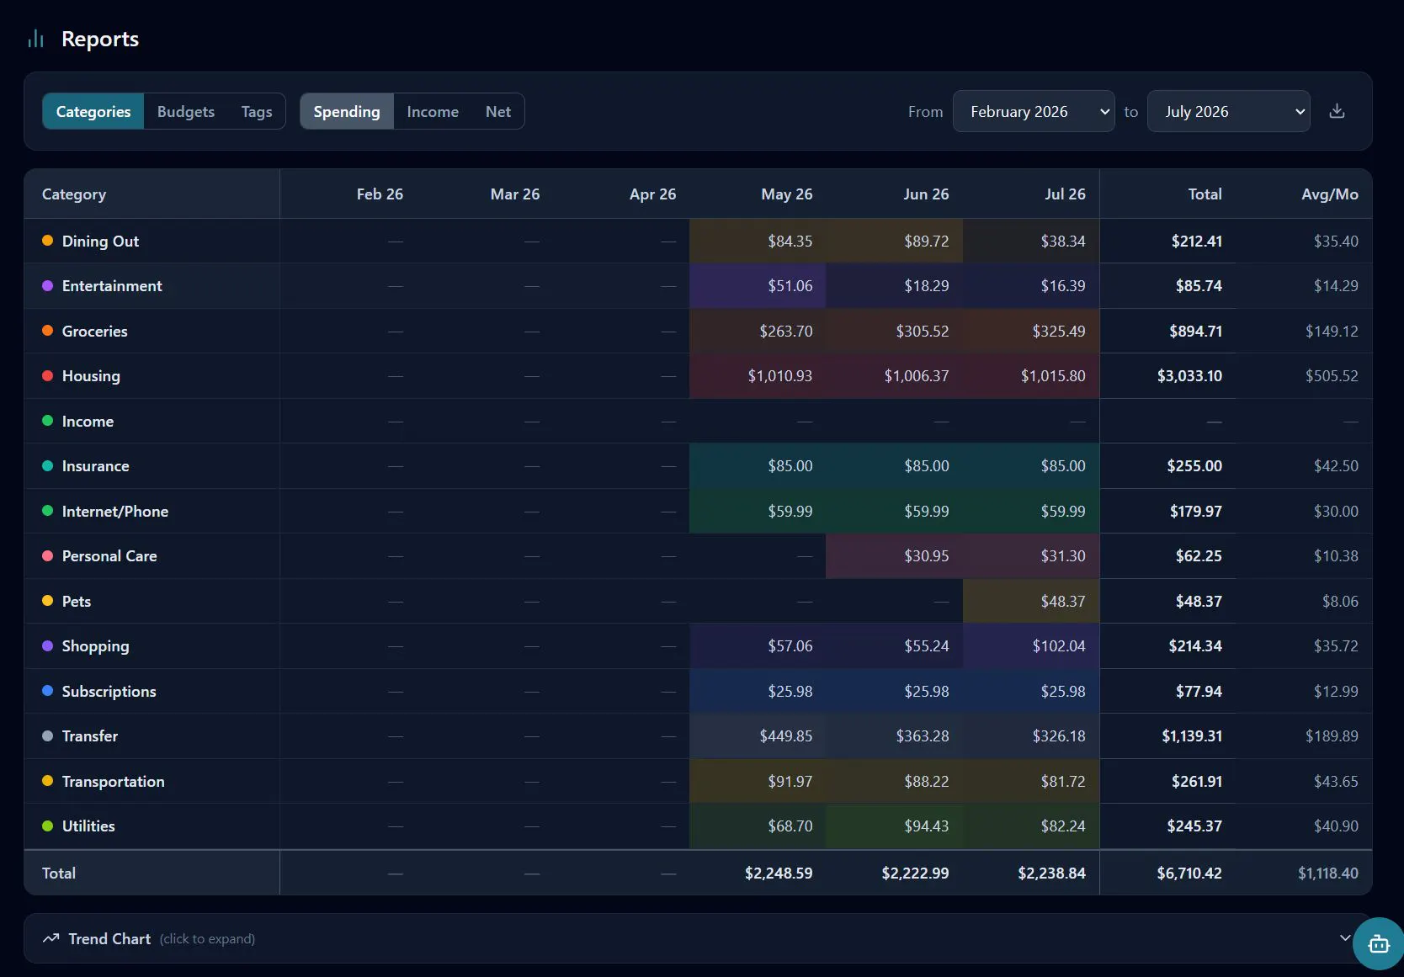
Task: Click the Transfer total $1,139.31
Action: pyautogui.click(x=1192, y=735)
